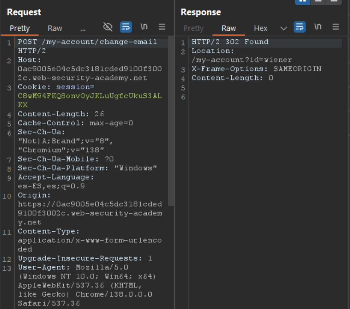Click the Response Pretty tab
Image resolution: width=350 pixels, height=309 pixels.
coord(193,28)
